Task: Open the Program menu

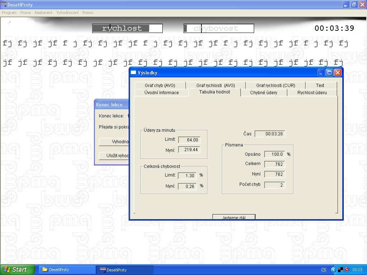Action: [x=9, y=13]
